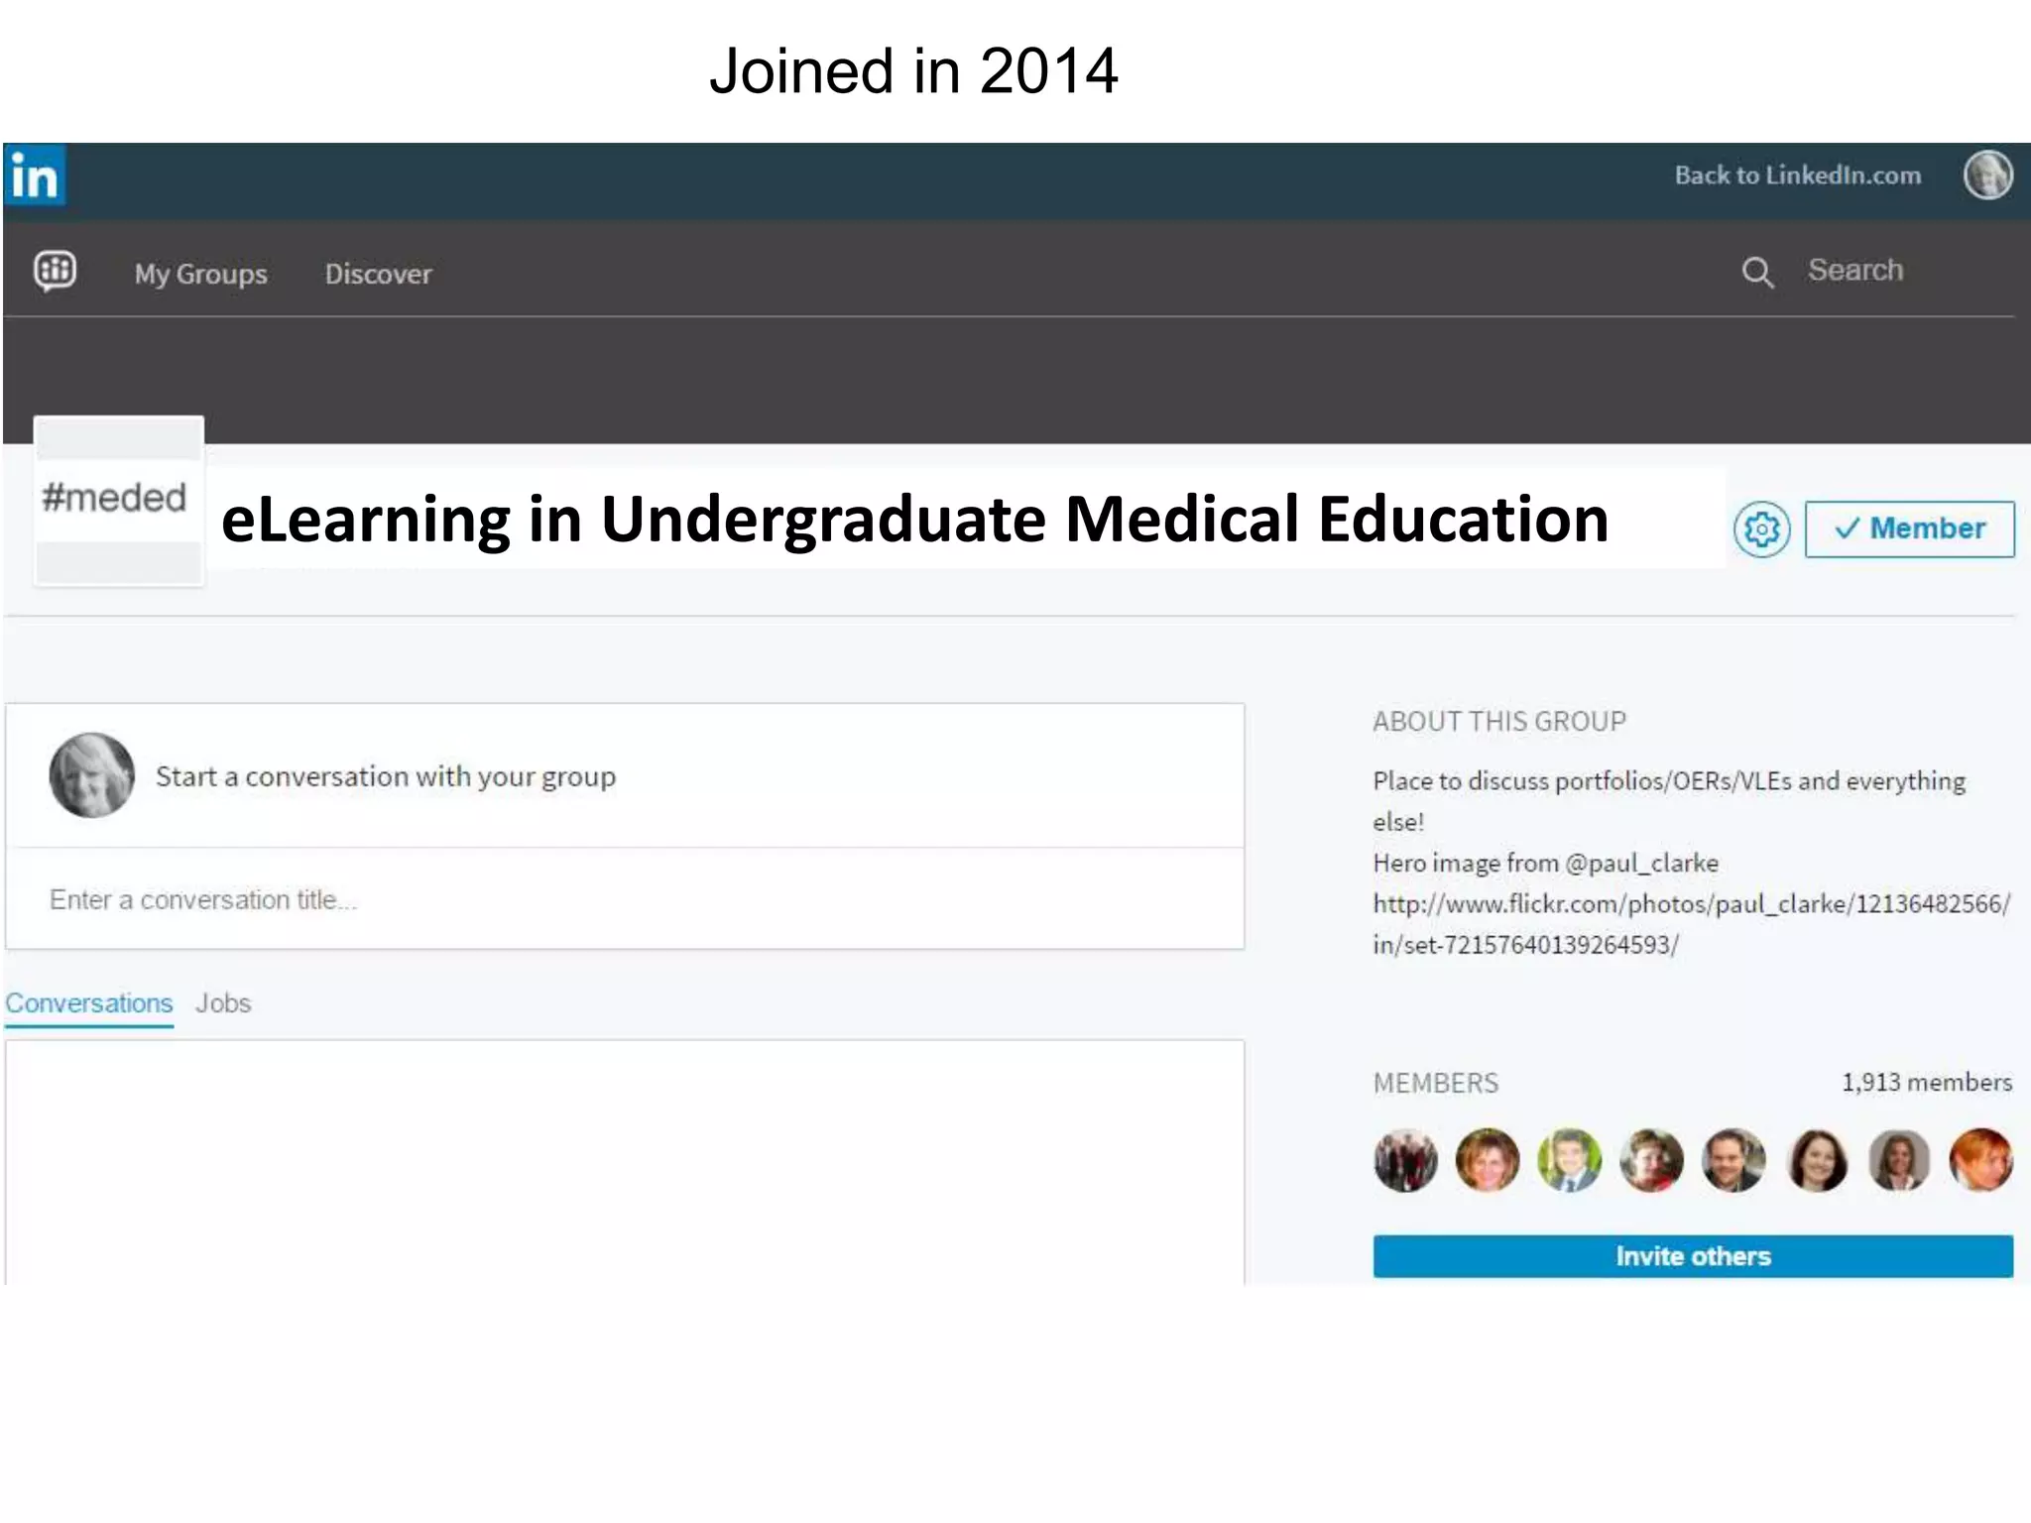Open group settings gear icon

1762,529
